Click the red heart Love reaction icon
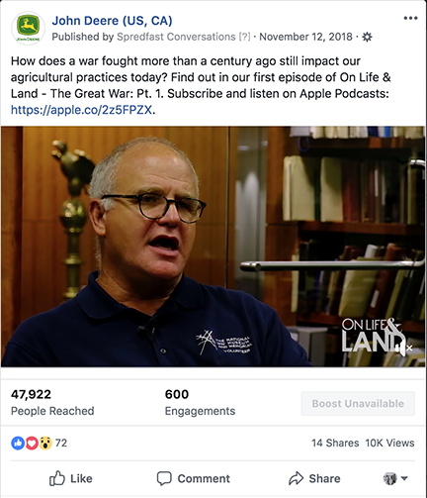This screenshot has width=427, height=498. [x=32, y=443]
